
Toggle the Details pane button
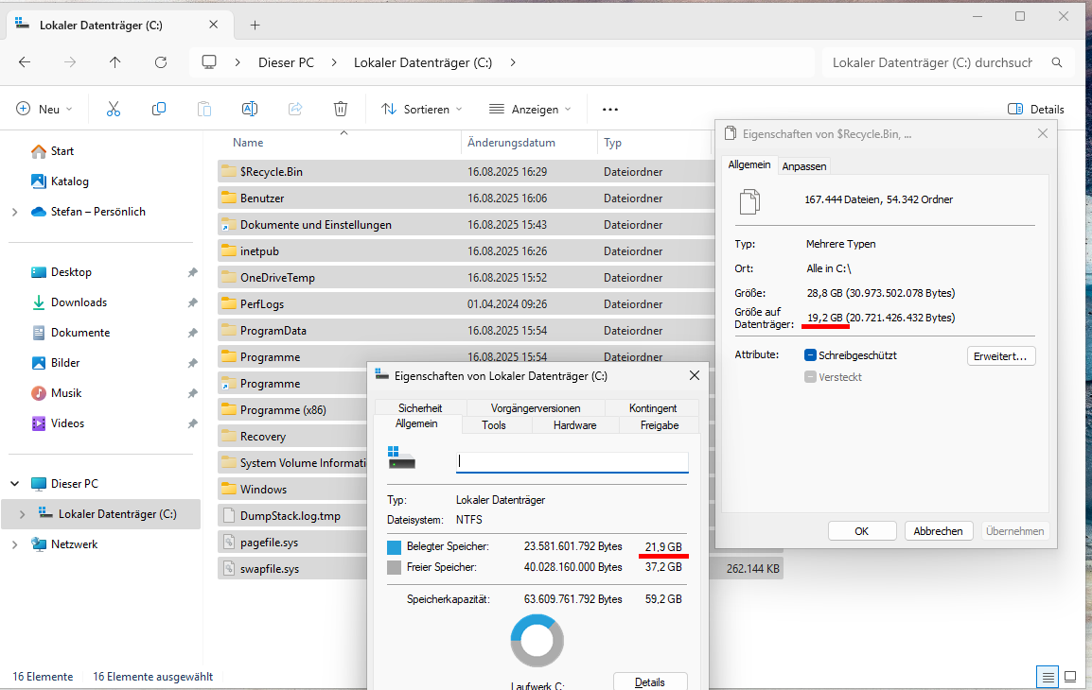(1035, 109)
